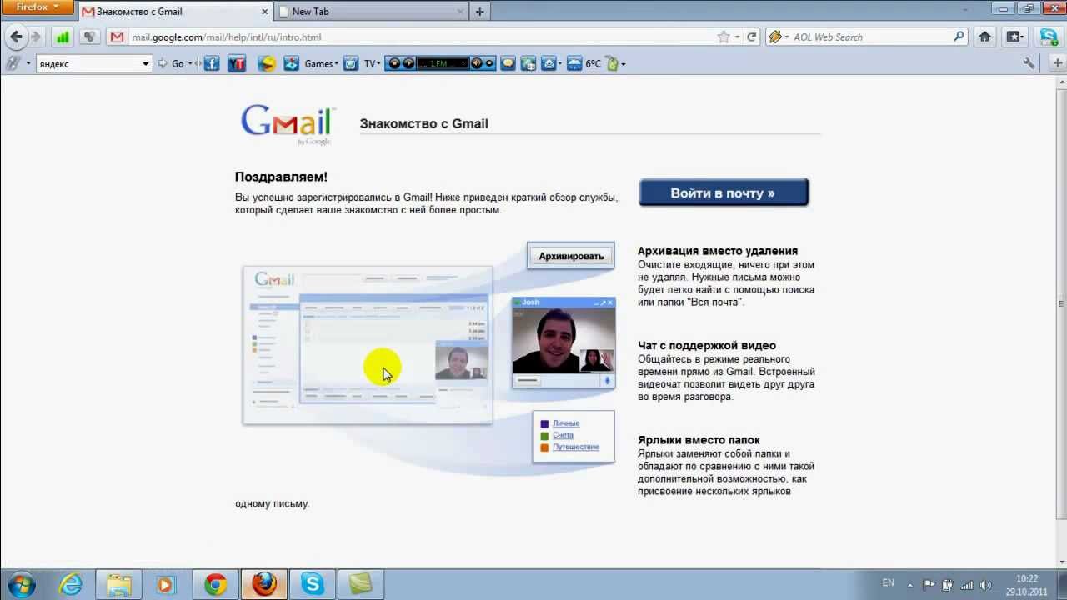This screenshot has height=600, width=1067.
Task: Click the Gmail logo at page top
Action: pyautogui.click(x=288, y=125)
